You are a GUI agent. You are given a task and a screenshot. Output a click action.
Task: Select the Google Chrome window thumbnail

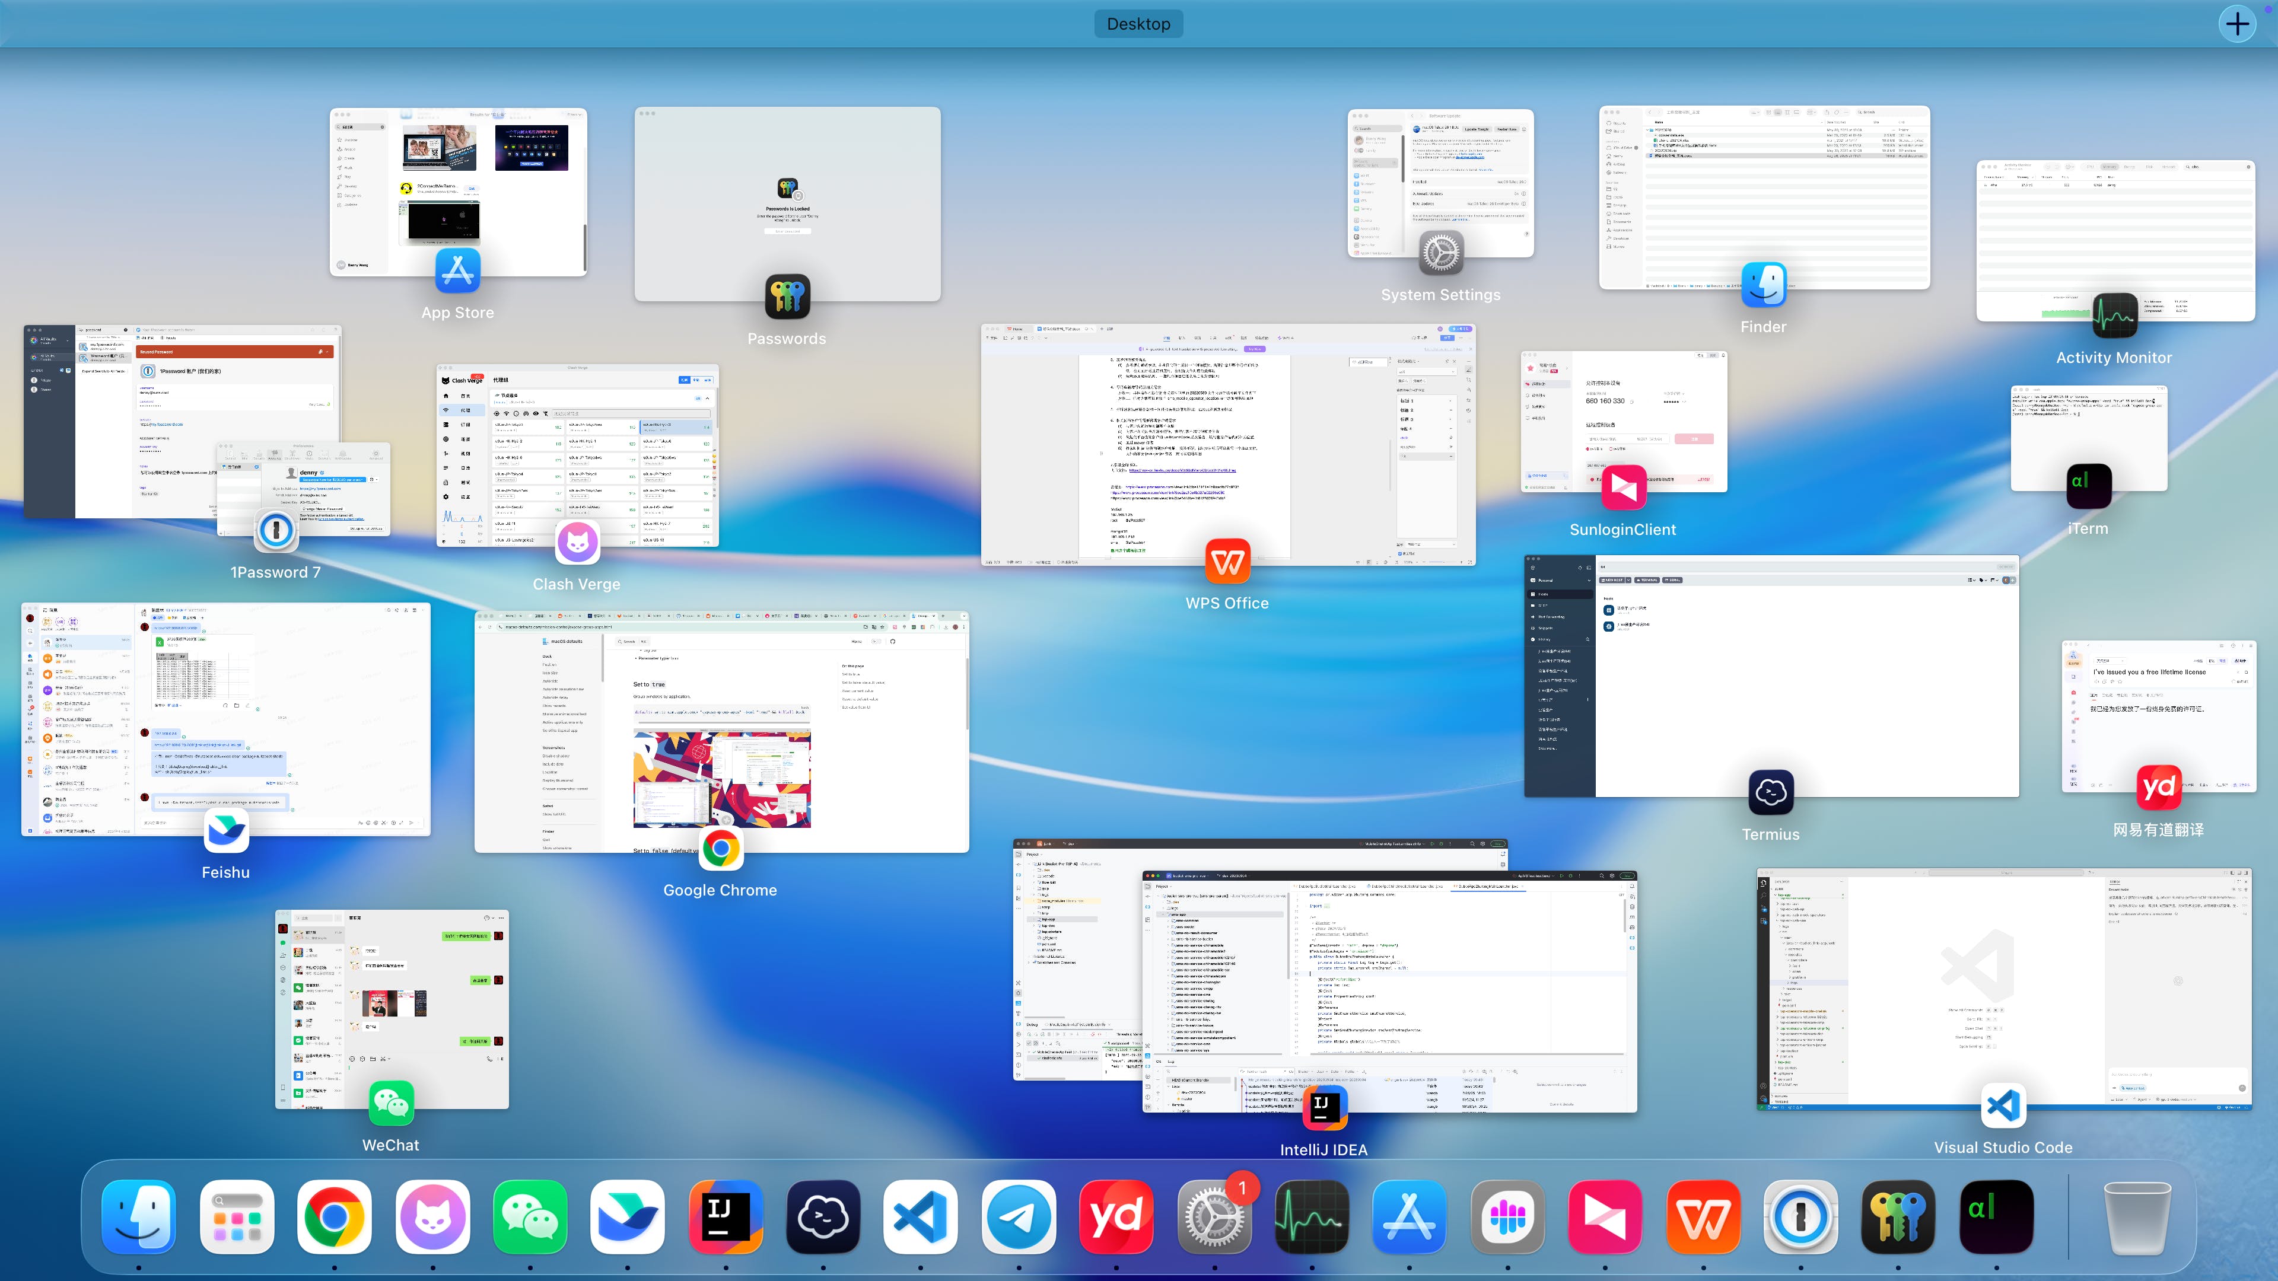721,732
